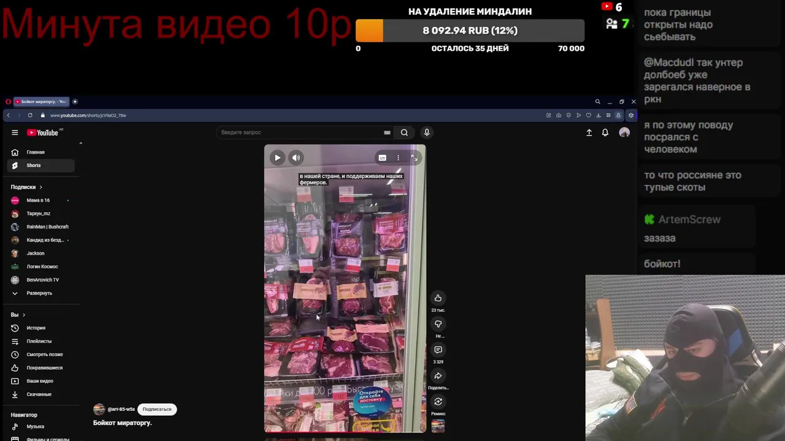Open Логин Космос subscription
Image resolution: width=785 pixels, height=441 pixels.
pyautogui.click(x=41, y=266)
